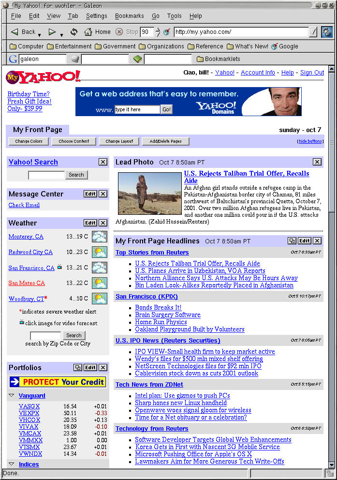Open the Tools menu
This screenshot has height=480, width=337.
pyautogui.click(x=174, y=16)
